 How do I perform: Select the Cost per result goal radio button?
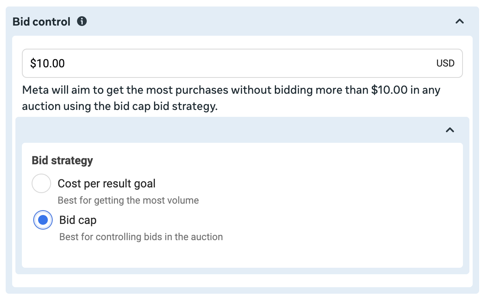pyautogui.click(x=41, y=184)
